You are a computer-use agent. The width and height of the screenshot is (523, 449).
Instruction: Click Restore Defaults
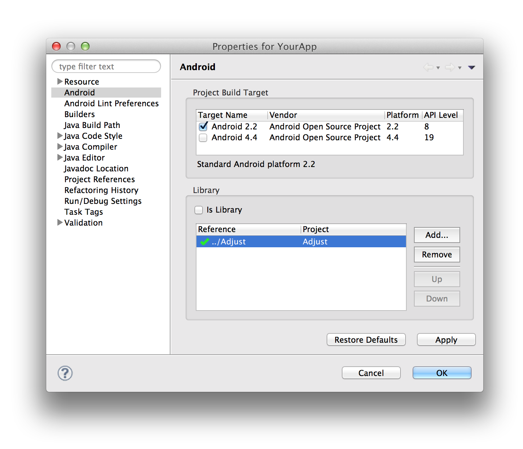(x=366, y=340)
